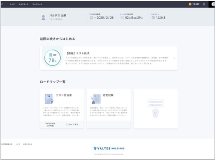Click the 78% progress circle

tap(52, 58)
